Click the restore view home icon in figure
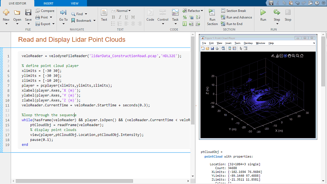Image resolution: width=327 pixels, height=184 pixels. (302, 56)
